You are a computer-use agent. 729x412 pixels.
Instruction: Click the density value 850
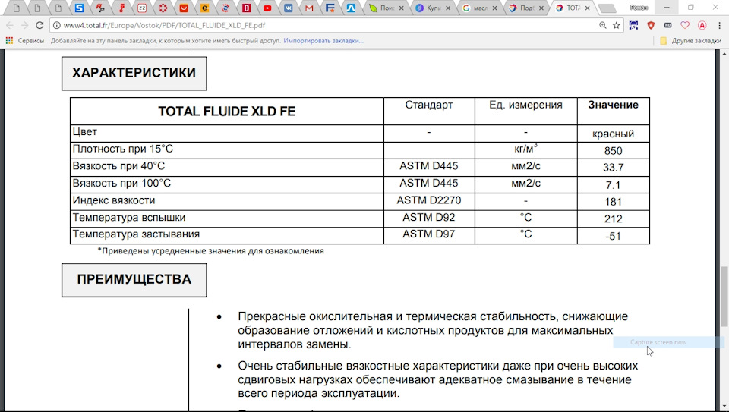tap(614, 151)
